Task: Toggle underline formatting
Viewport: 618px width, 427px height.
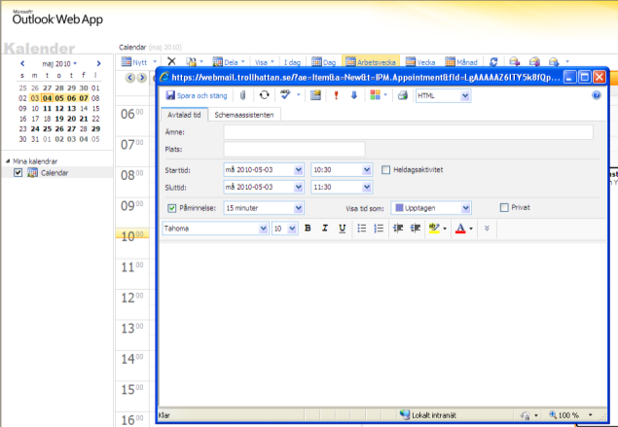Action: coord(343,228)
